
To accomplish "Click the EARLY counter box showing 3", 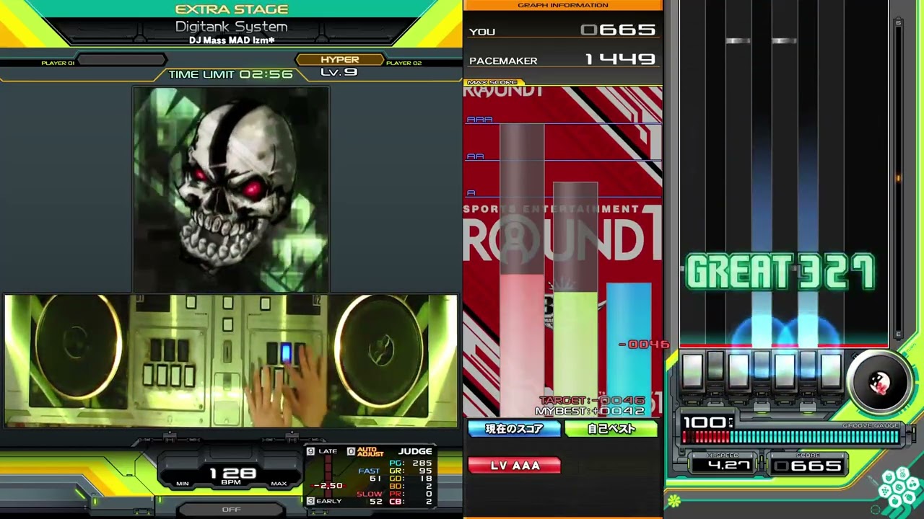I will coord(310,501).
